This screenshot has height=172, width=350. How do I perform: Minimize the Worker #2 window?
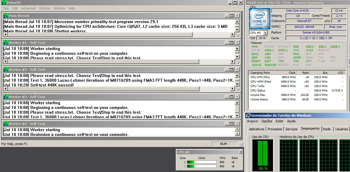pos(227,70)
